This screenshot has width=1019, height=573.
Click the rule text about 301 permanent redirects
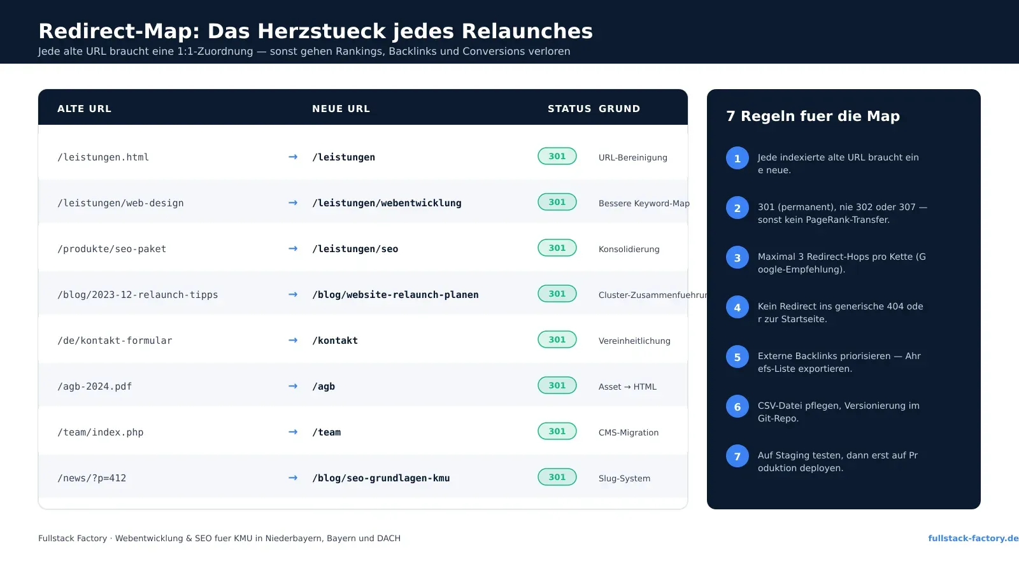click(842, 213)
